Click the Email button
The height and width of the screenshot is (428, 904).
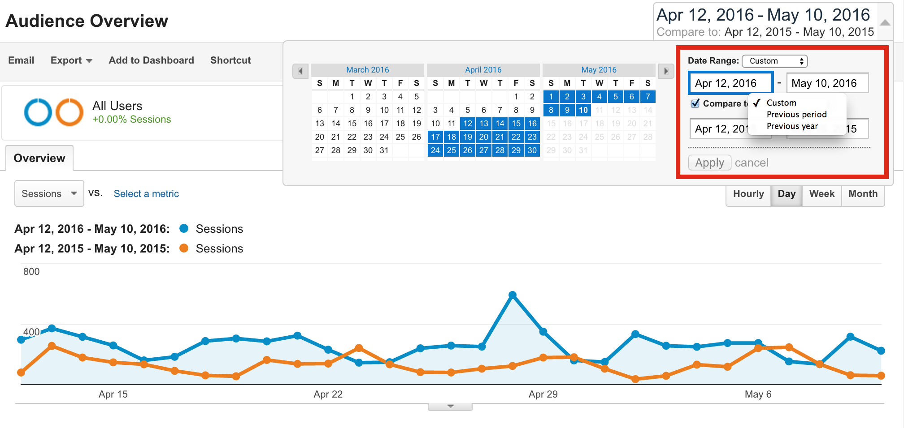click(21, 60)
